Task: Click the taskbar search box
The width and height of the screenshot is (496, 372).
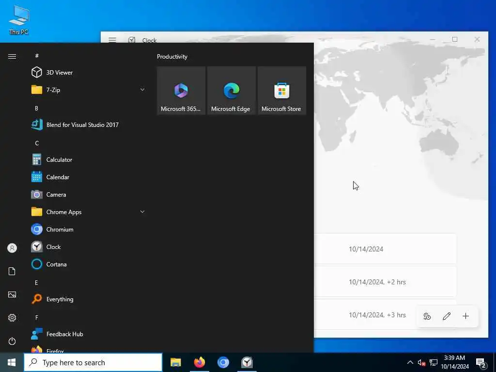Action: click(x=93, y=362)
